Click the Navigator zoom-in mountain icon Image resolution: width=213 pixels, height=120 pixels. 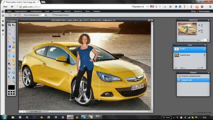(x=198, y=40)
